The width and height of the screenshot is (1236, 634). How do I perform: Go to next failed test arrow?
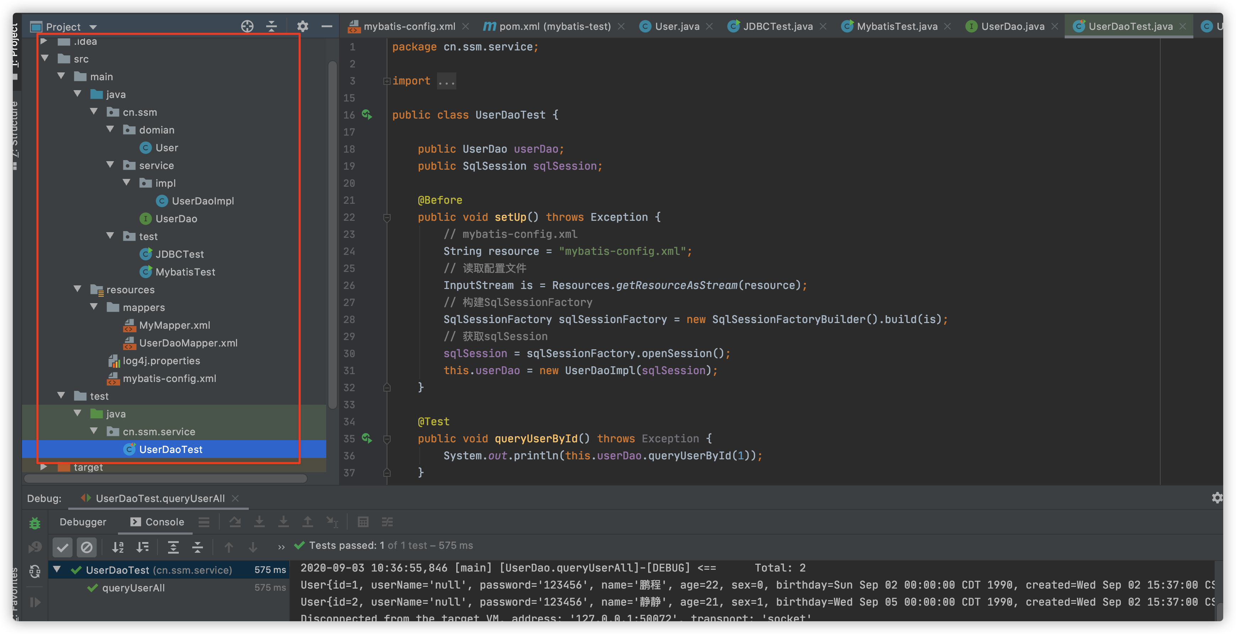253,547
